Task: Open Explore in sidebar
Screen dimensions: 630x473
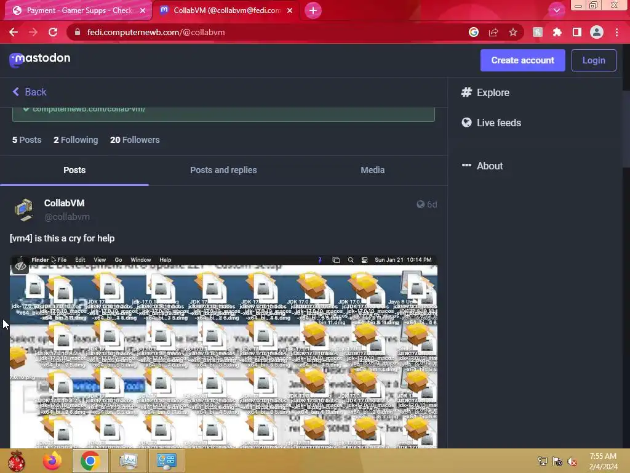Action: point(485,92)
